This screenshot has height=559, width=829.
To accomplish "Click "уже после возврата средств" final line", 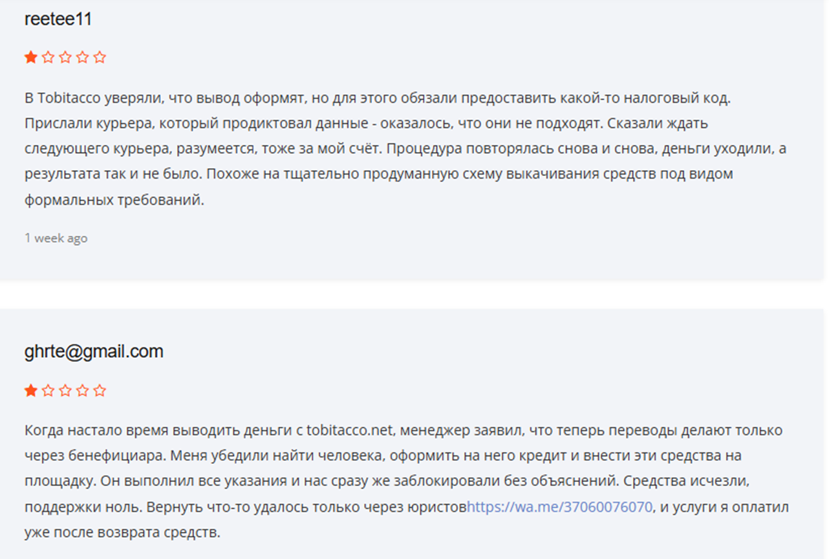I will (123, 534).
